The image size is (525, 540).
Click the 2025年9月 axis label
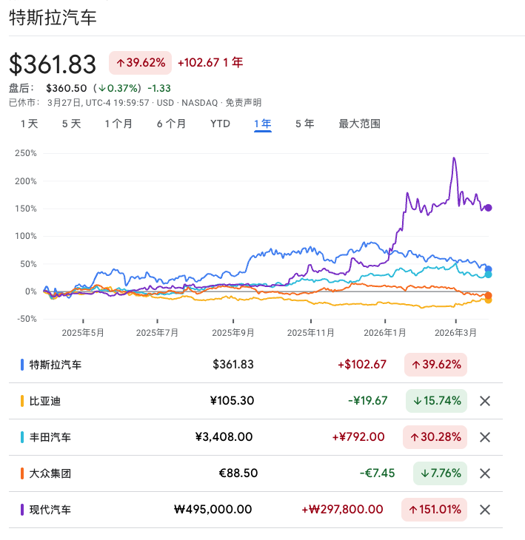[233, 333]
